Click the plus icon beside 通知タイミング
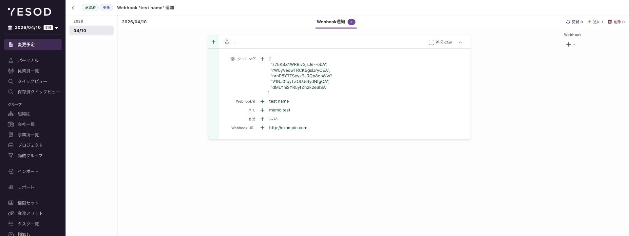629x236 pixels. click(262, 59)
